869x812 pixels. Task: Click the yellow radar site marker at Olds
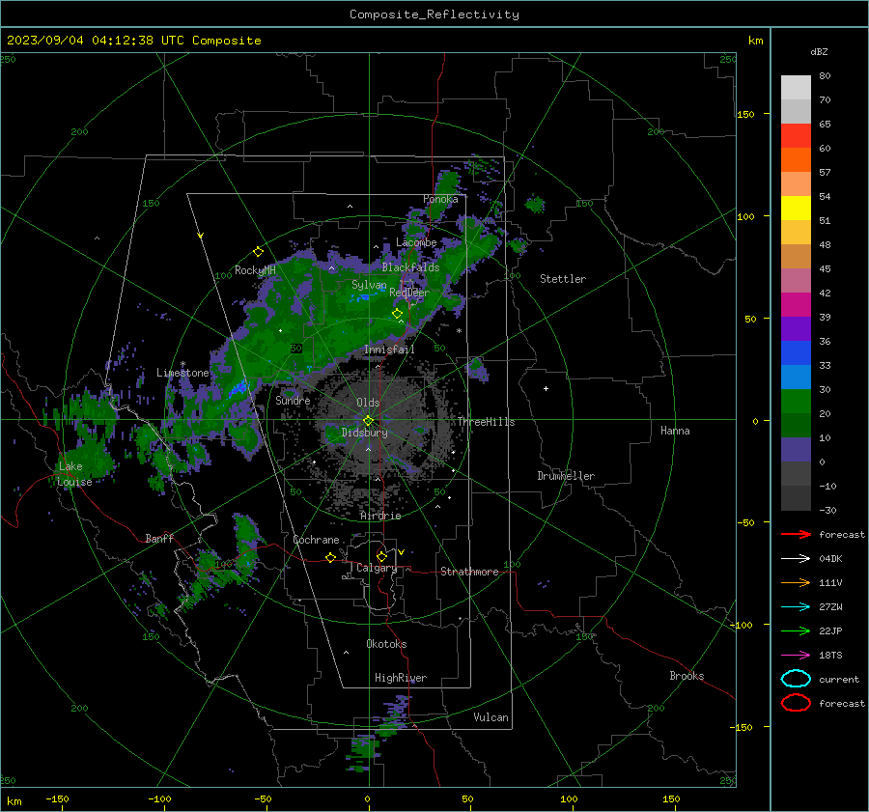point(368,421)
